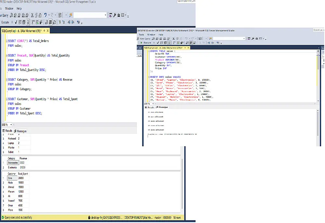Switch to Messages tab in left window
This screenshot has width=325, height=223.
click(20, 131)
